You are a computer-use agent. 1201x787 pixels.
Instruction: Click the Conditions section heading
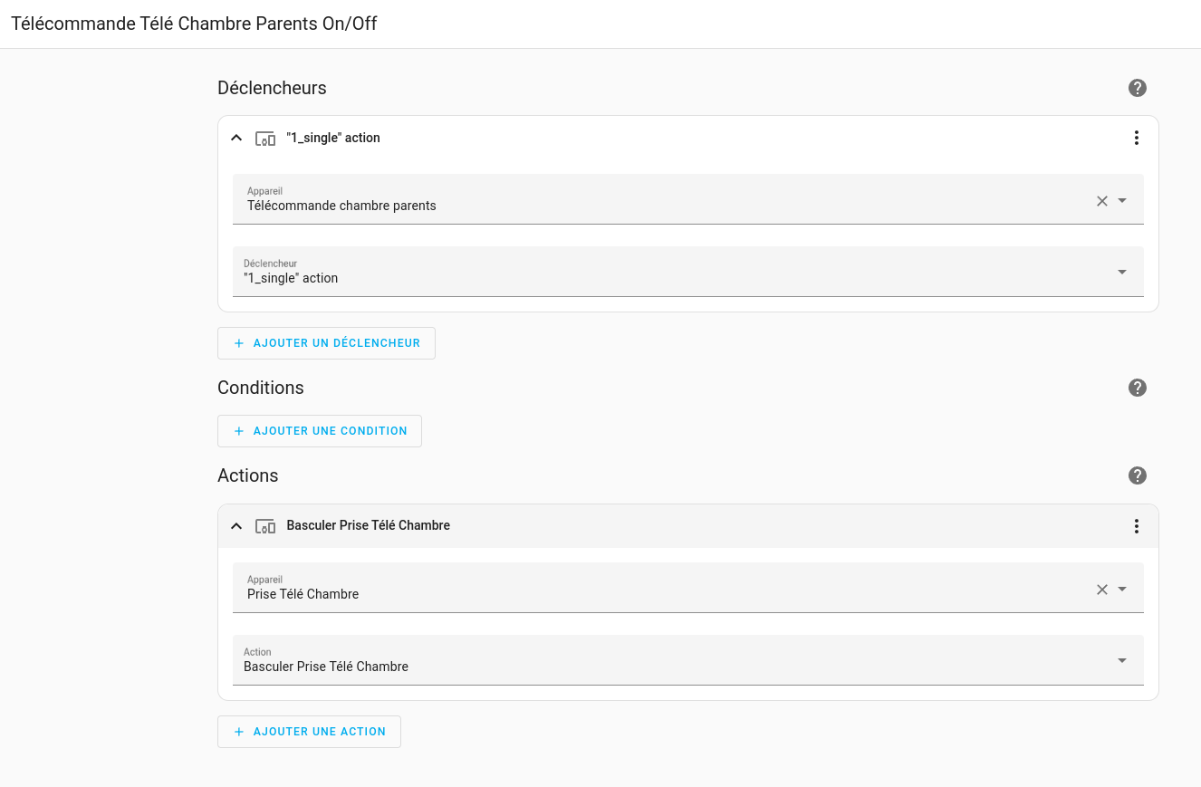[x=261, y=388]
